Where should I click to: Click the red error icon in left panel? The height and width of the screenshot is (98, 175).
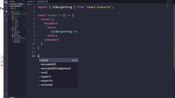click(x=2, y=65)
